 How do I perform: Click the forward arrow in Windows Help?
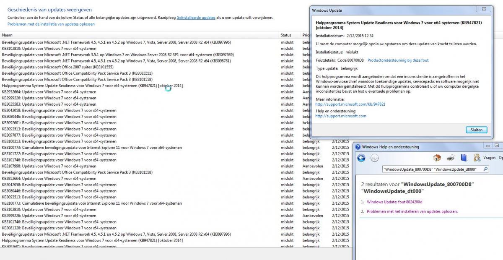pos(375,158)
